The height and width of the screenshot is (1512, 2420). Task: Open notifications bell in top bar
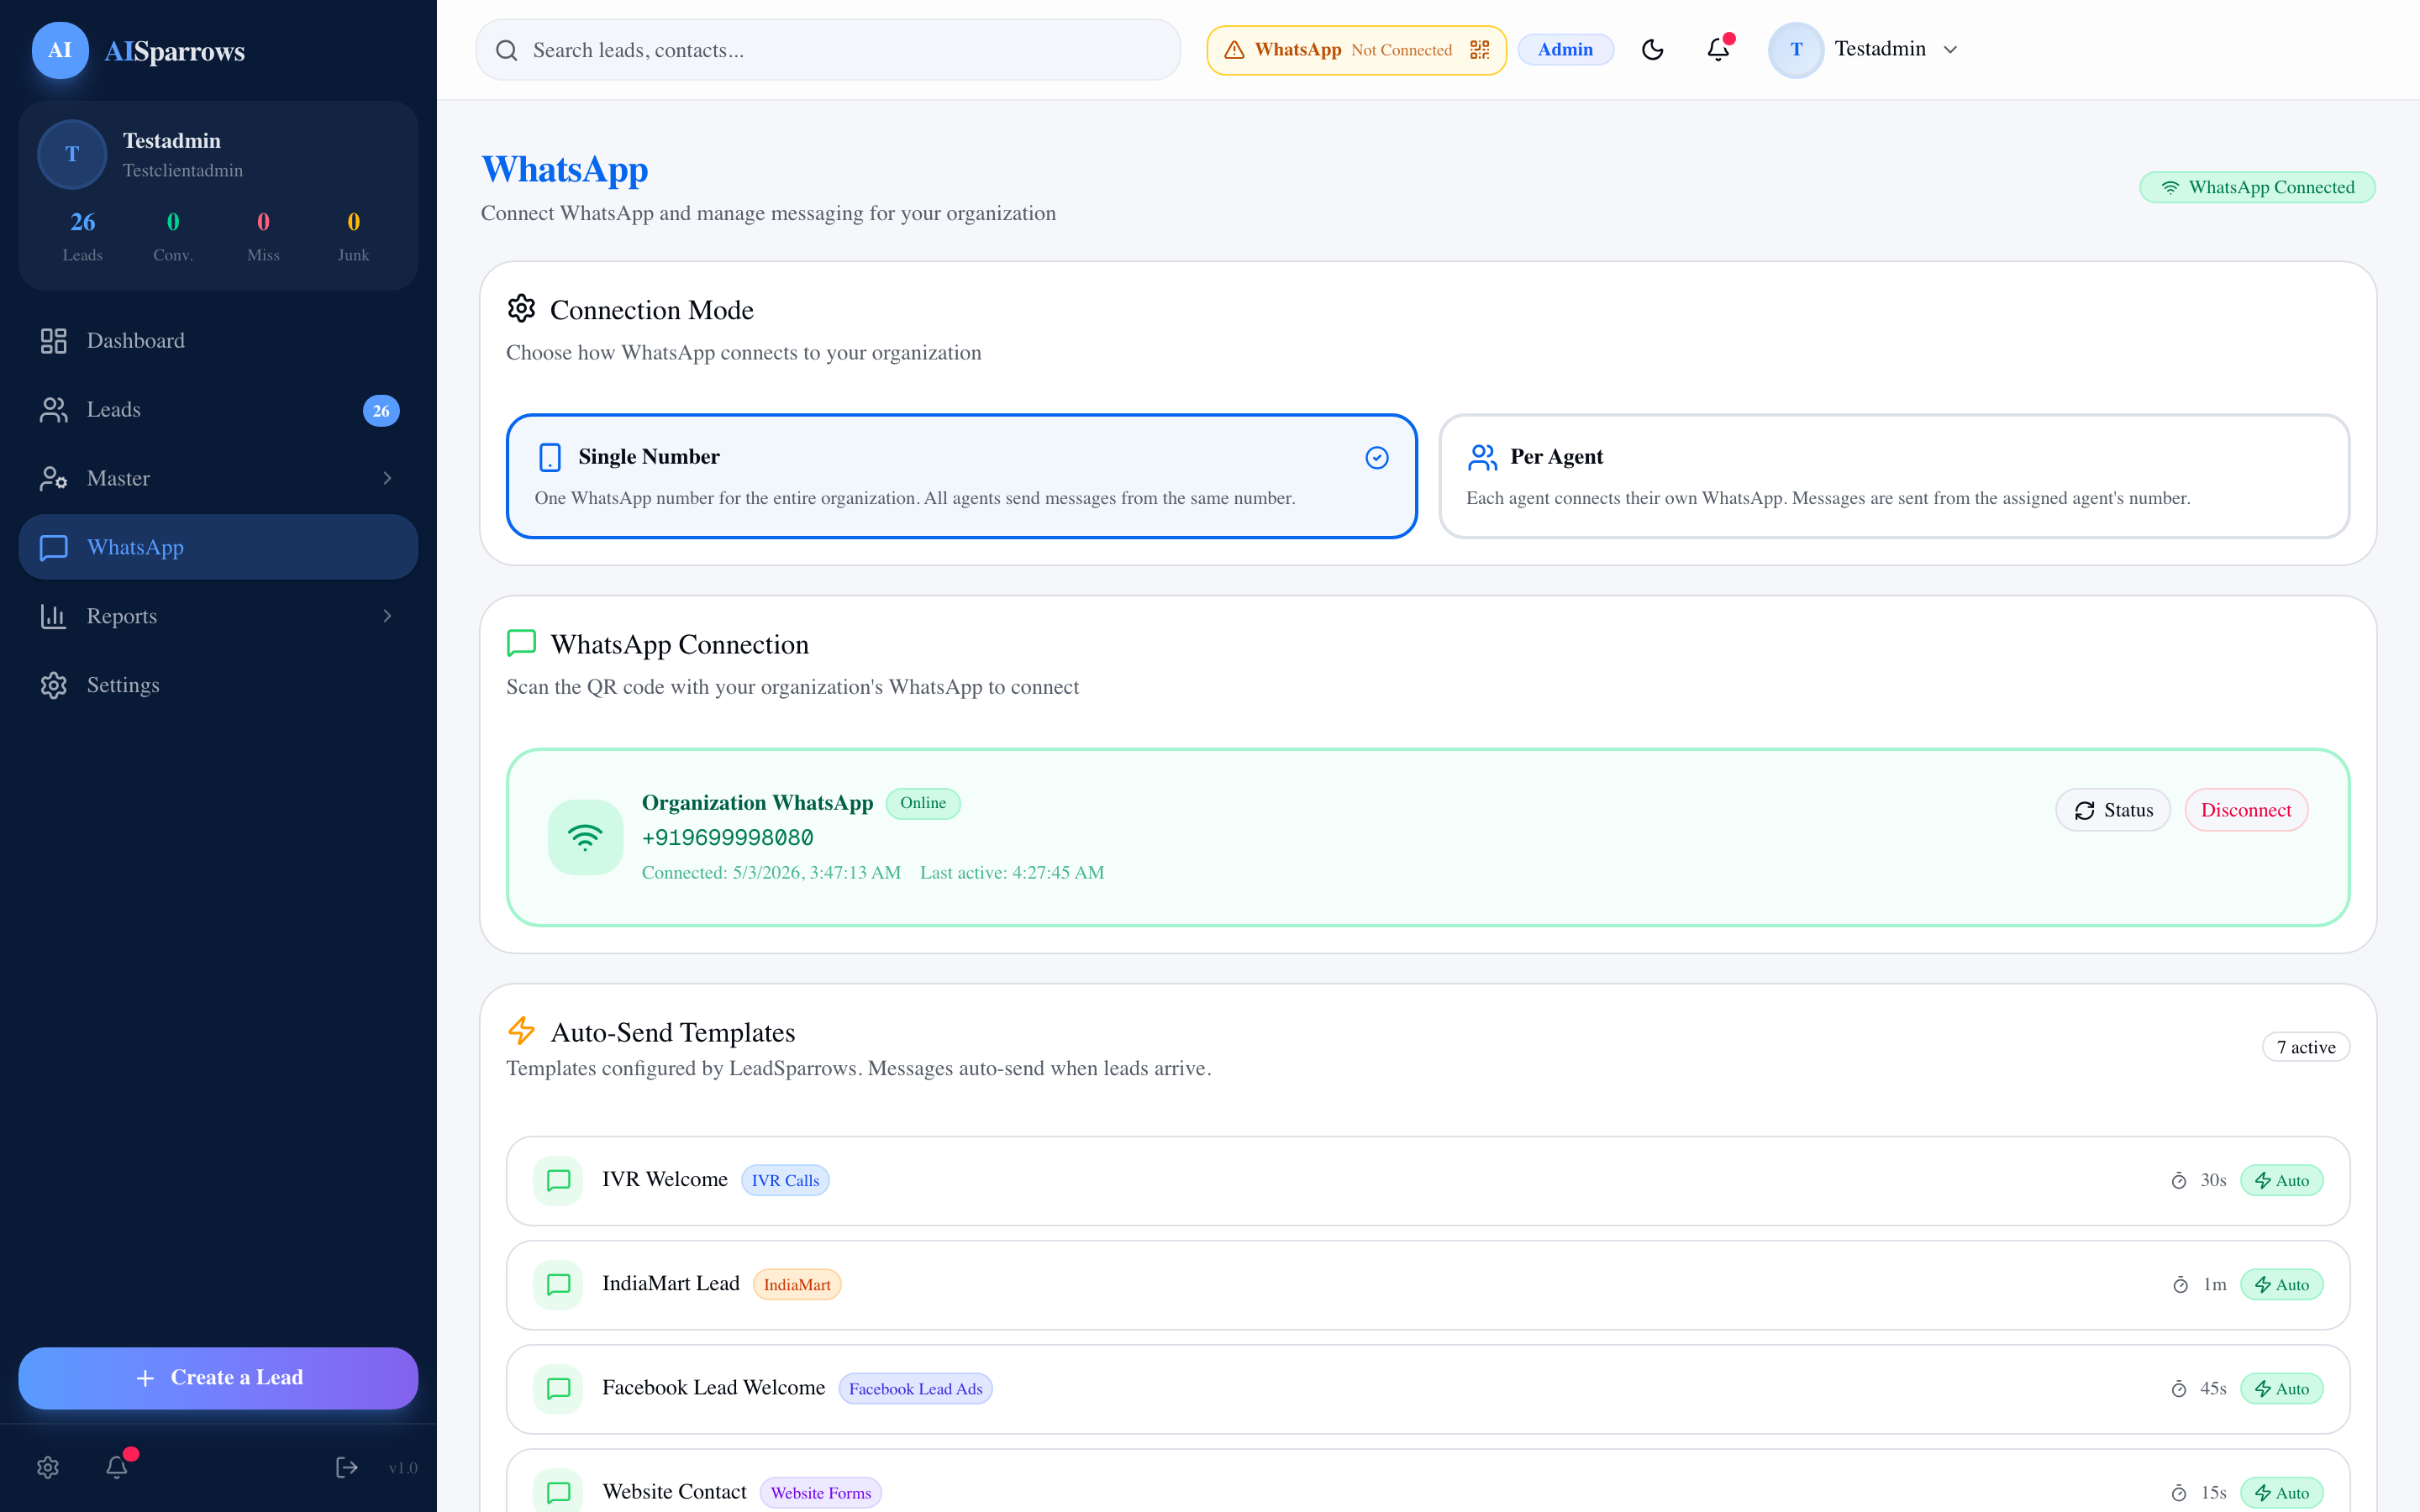(x=1718, y=50)
